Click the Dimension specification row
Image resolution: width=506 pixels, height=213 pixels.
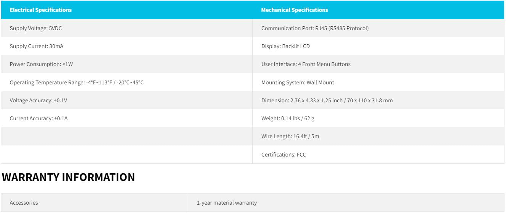point(378,100)
